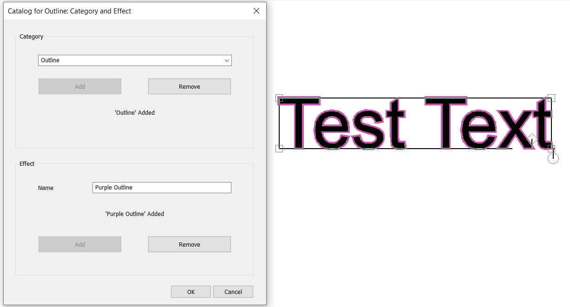Click the "Category" group label

point(32,37)
